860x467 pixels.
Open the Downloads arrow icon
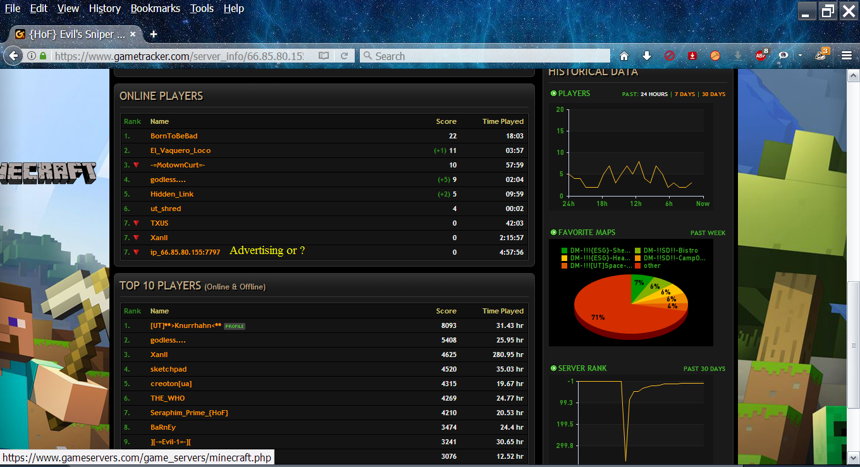(x=647, y=56)
